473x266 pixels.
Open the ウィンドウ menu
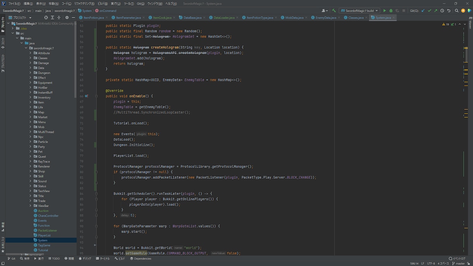point(155,3)
